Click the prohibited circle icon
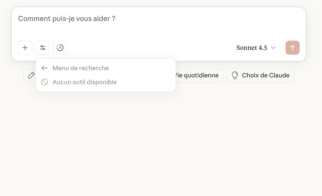This screenshot has height=196, width=322. pos(44,82)
